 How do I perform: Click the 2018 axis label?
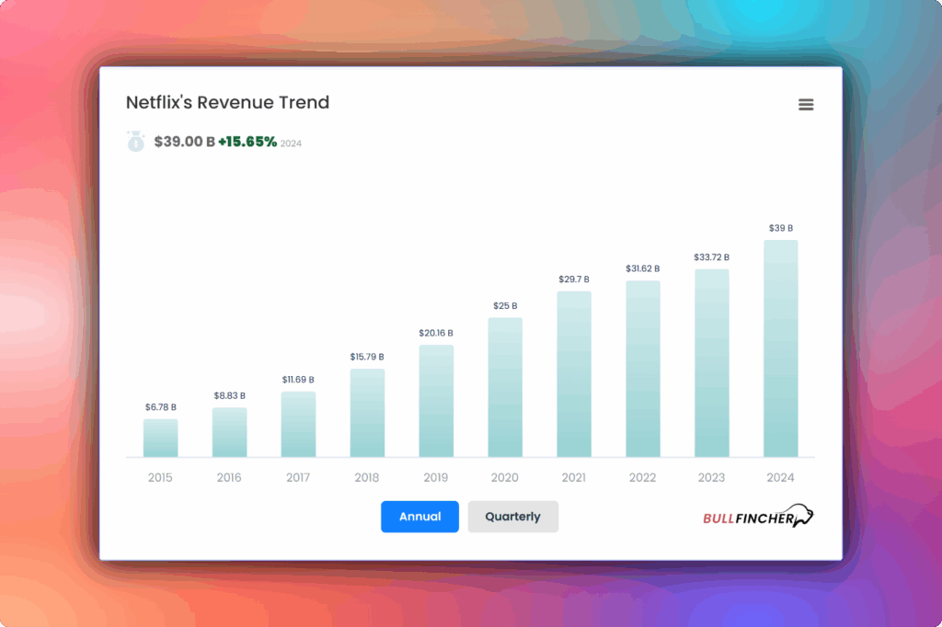[x=367, y=477]
